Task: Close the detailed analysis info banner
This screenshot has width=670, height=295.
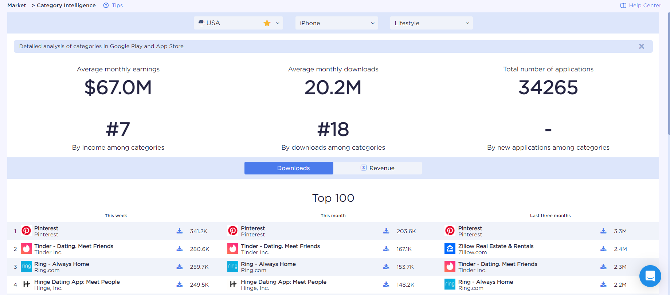Action: [642, 46]
